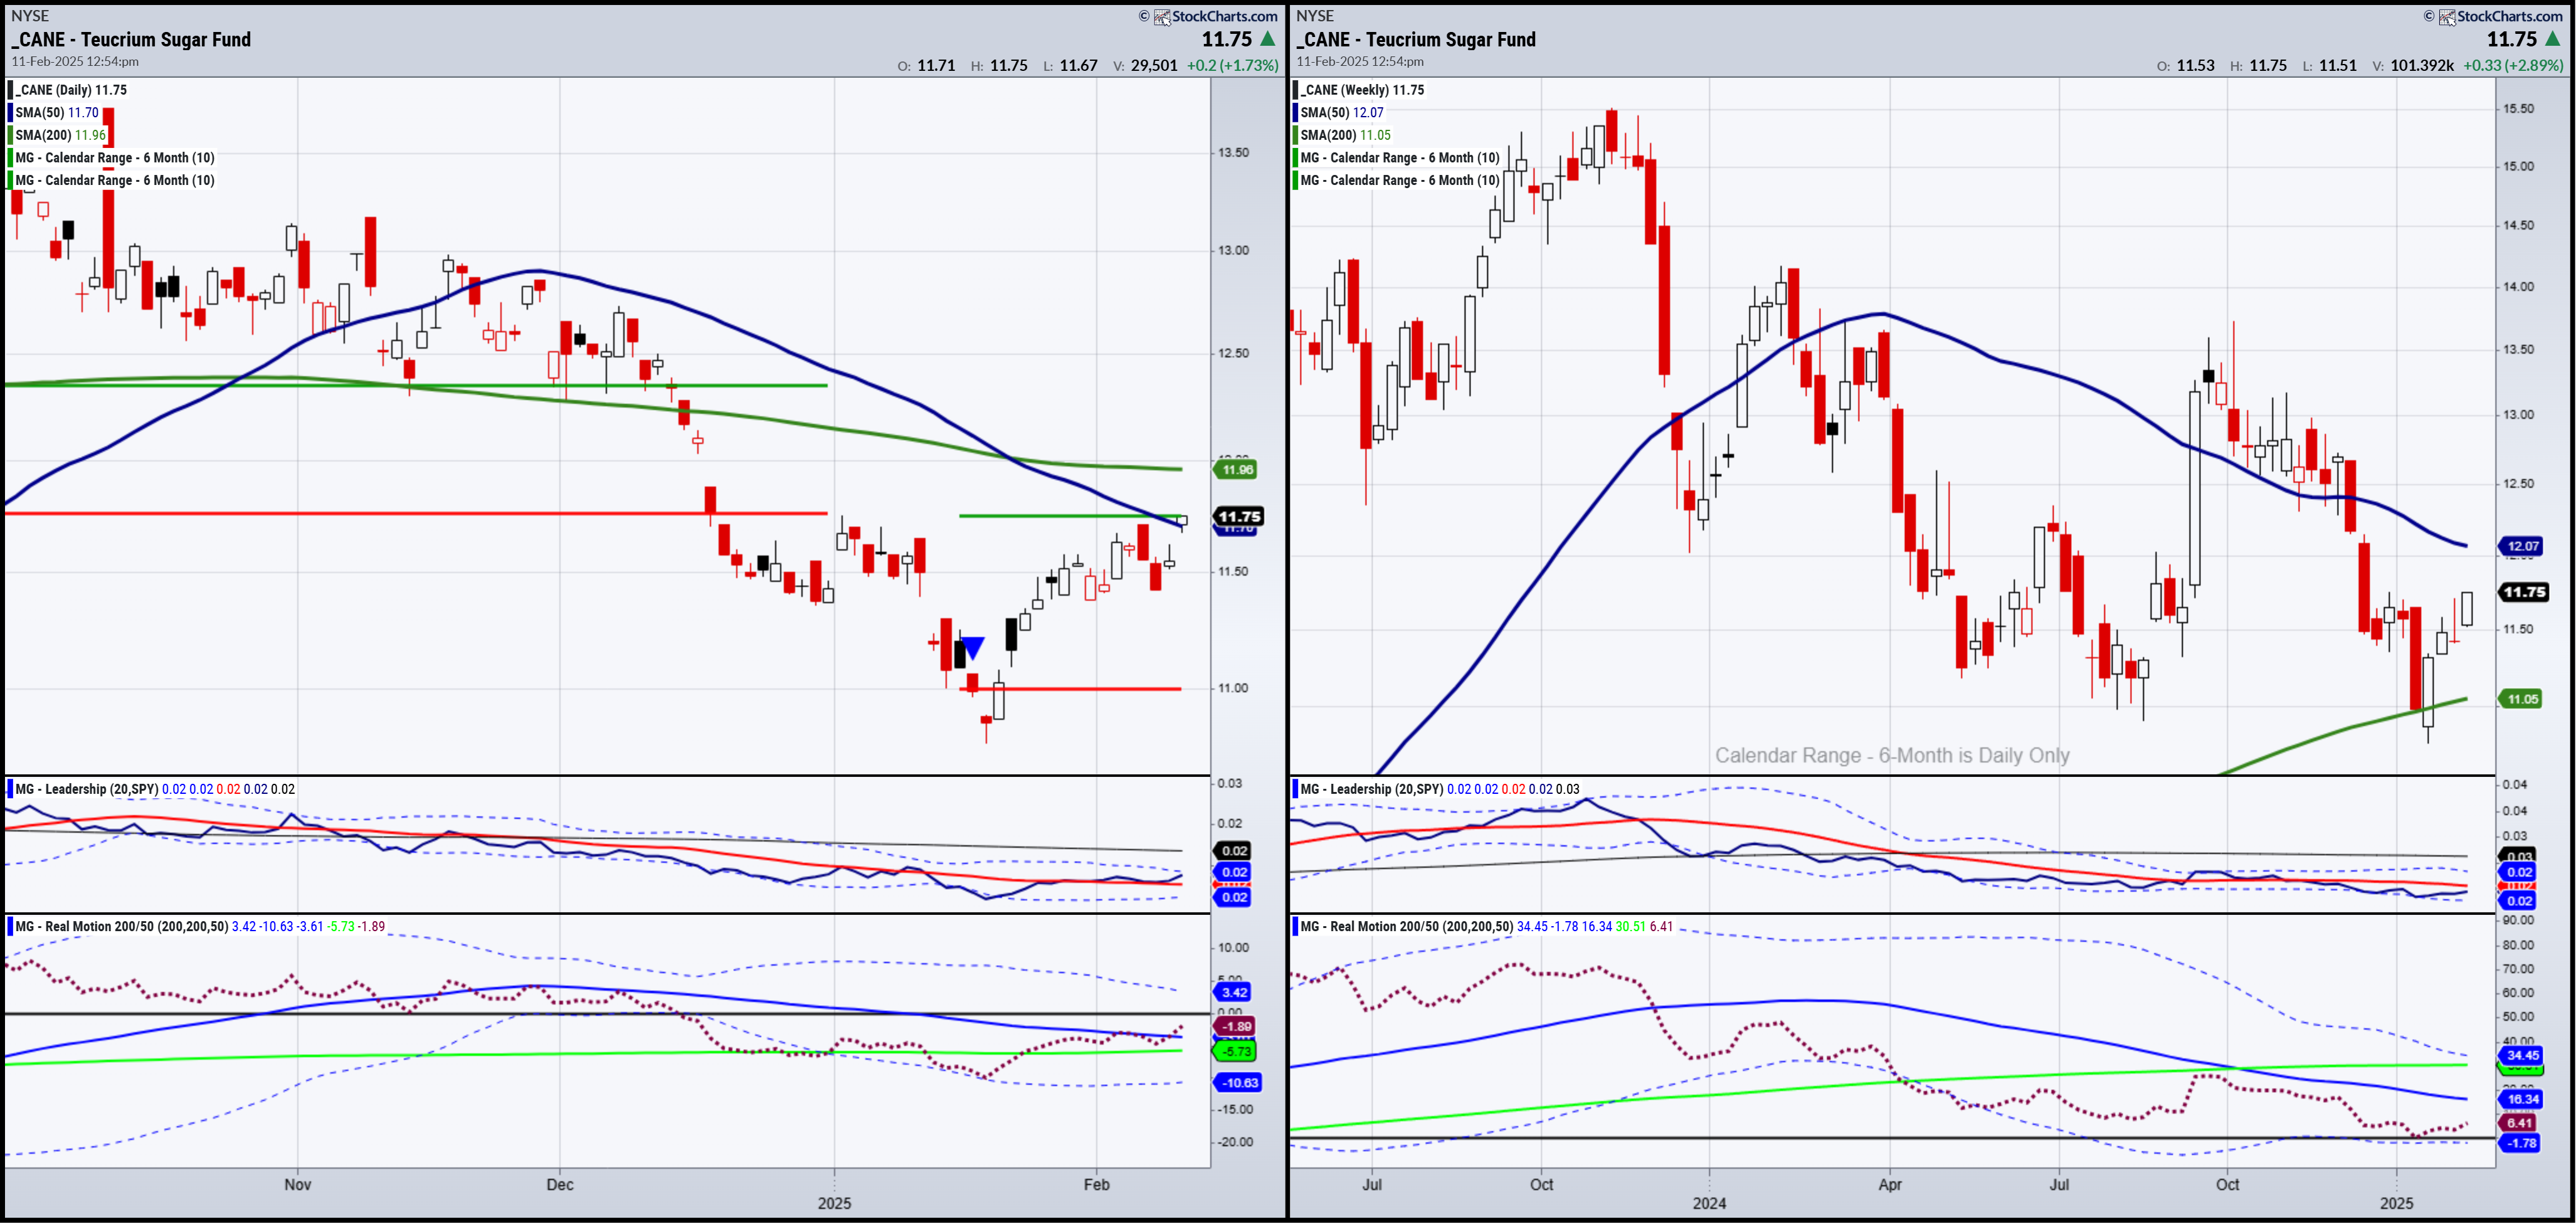Click the weekly chart title _CANE - Teucrium Sugar Fund

(1416, 40)
